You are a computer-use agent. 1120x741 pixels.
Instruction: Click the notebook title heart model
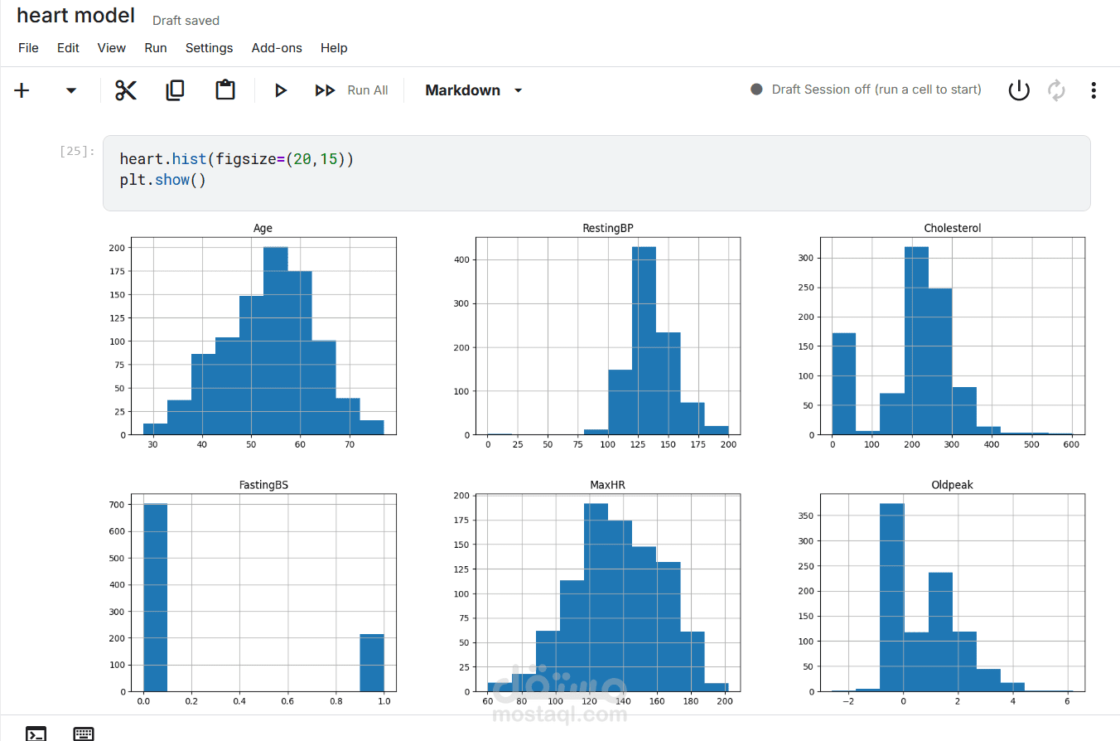click(x=75, y=16)
